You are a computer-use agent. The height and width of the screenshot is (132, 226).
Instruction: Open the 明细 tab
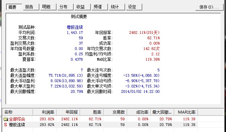click(x=48, y=7)
